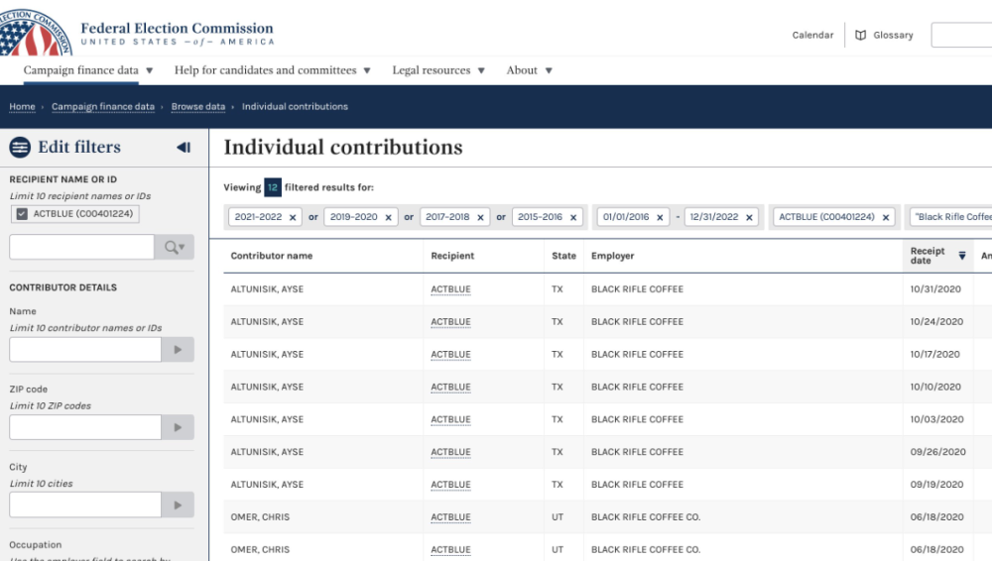Remove the 2017-2018 filter tag

click(480, 218)
